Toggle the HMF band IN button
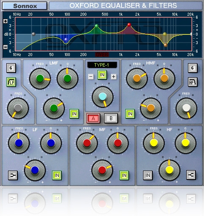Viewport: 204px width, 216px height. [130, 114]
